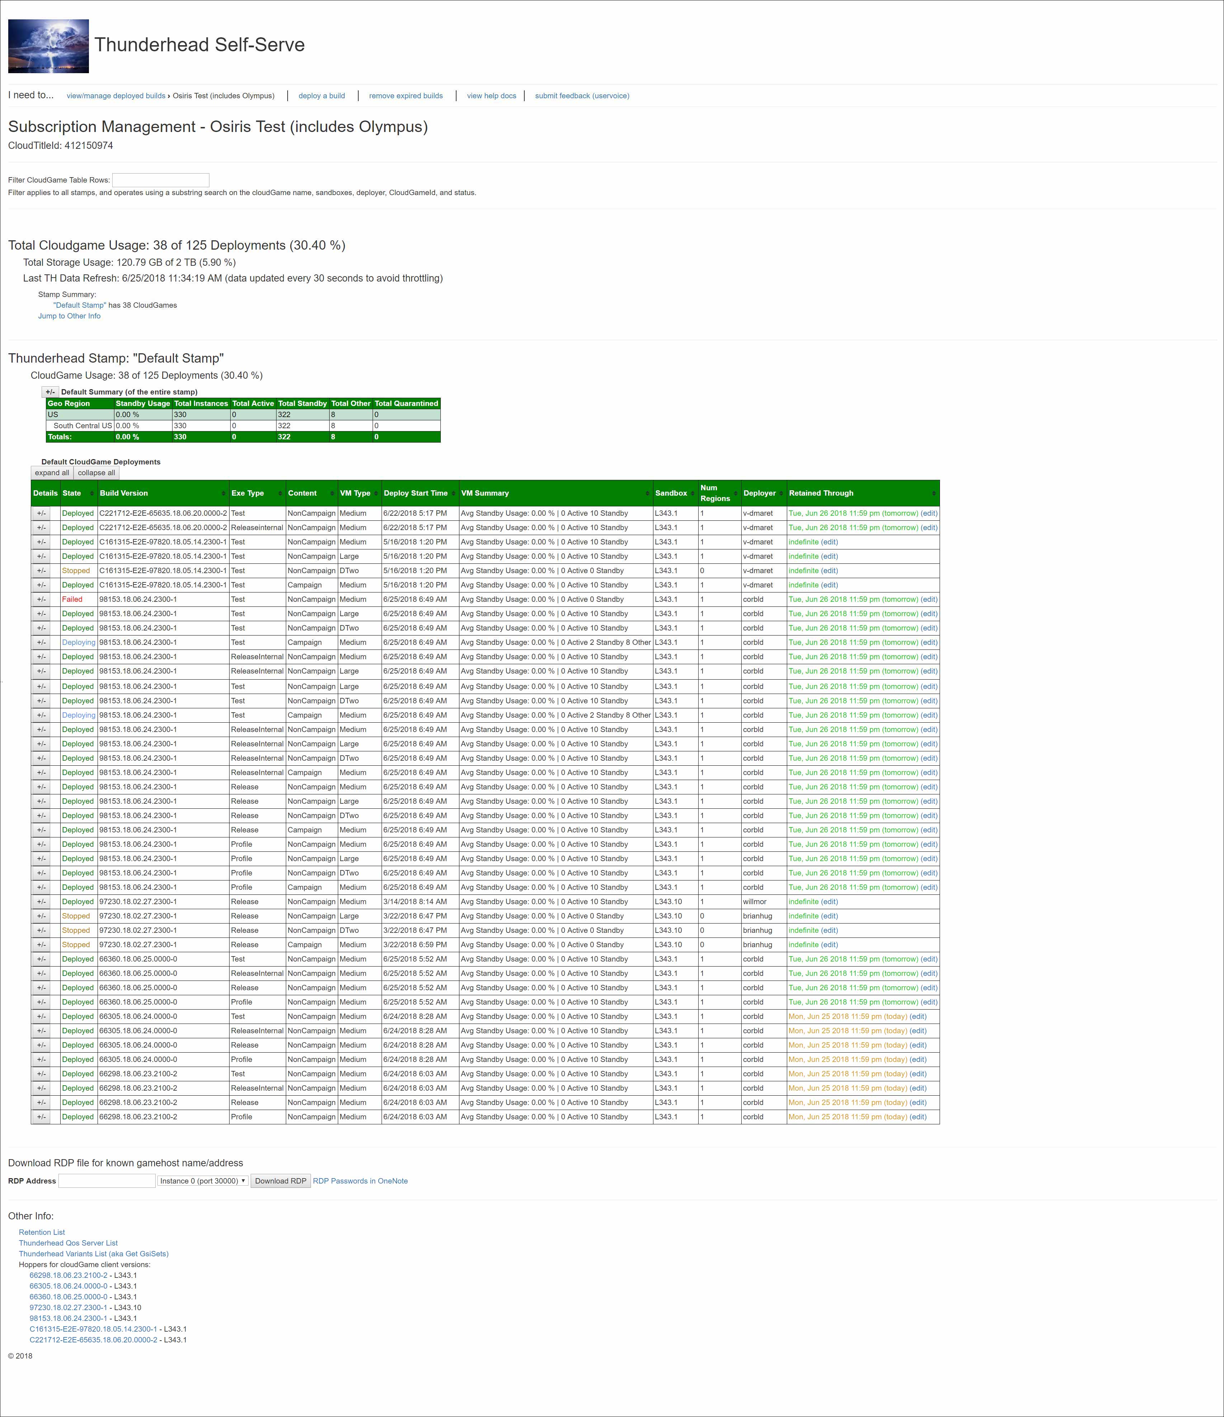
Task: Open 'remove expired builds' navigation link
Action: click(406, 96)
